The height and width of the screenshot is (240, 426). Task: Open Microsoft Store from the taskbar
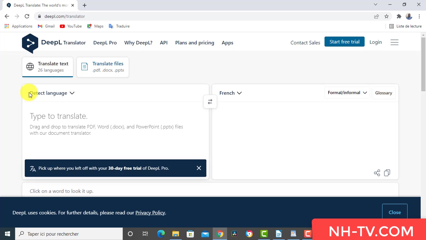coord(190,234)
